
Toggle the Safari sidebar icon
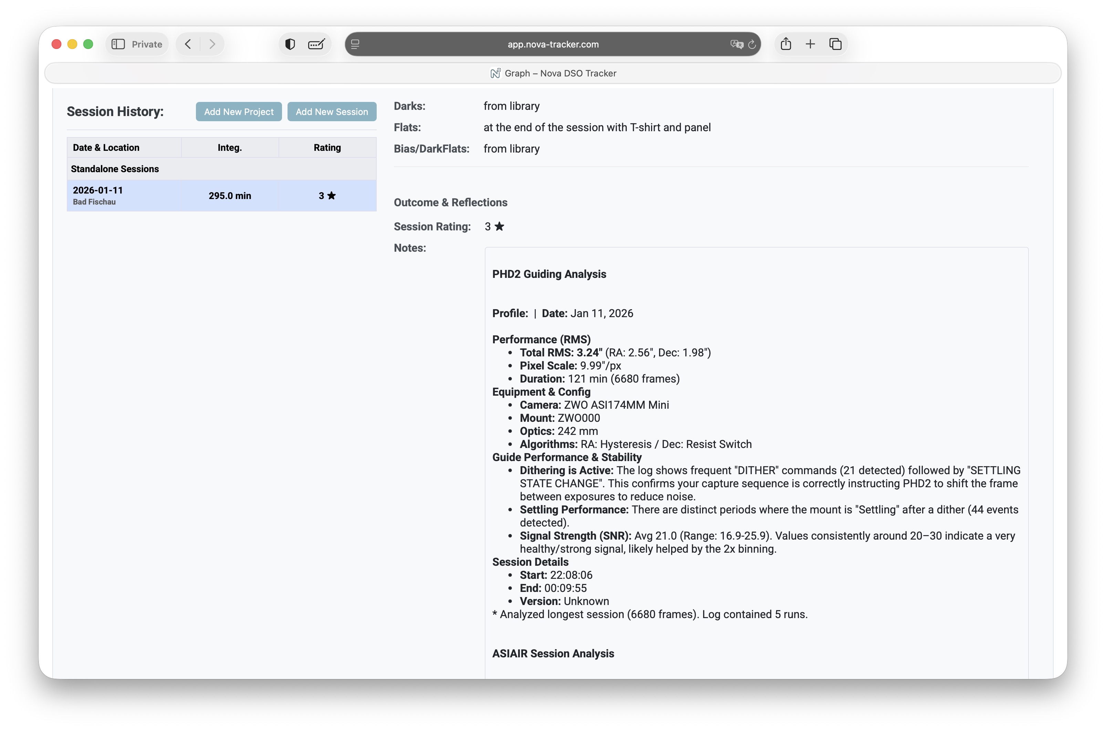click(118, 44)
